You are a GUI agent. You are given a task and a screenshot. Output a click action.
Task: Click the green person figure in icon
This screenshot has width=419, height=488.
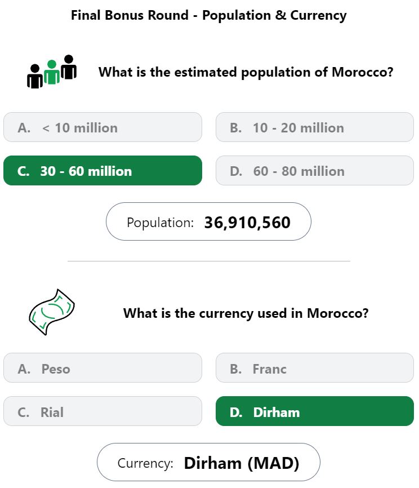(52, 72)
